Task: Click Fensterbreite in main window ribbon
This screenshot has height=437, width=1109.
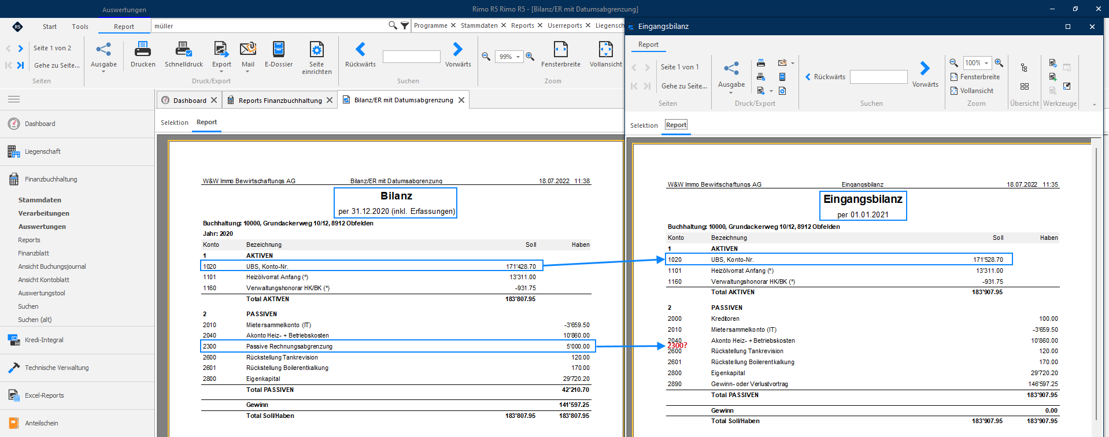Action: point(561,54)
